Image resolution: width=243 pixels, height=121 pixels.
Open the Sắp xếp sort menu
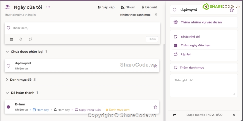click(x=106, y=7)
